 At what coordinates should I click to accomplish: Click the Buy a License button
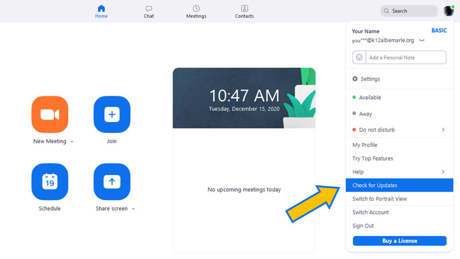400,241
